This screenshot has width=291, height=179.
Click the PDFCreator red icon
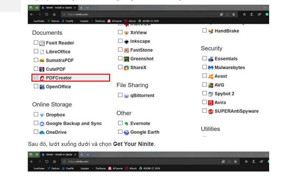click(x=42, y=78)
